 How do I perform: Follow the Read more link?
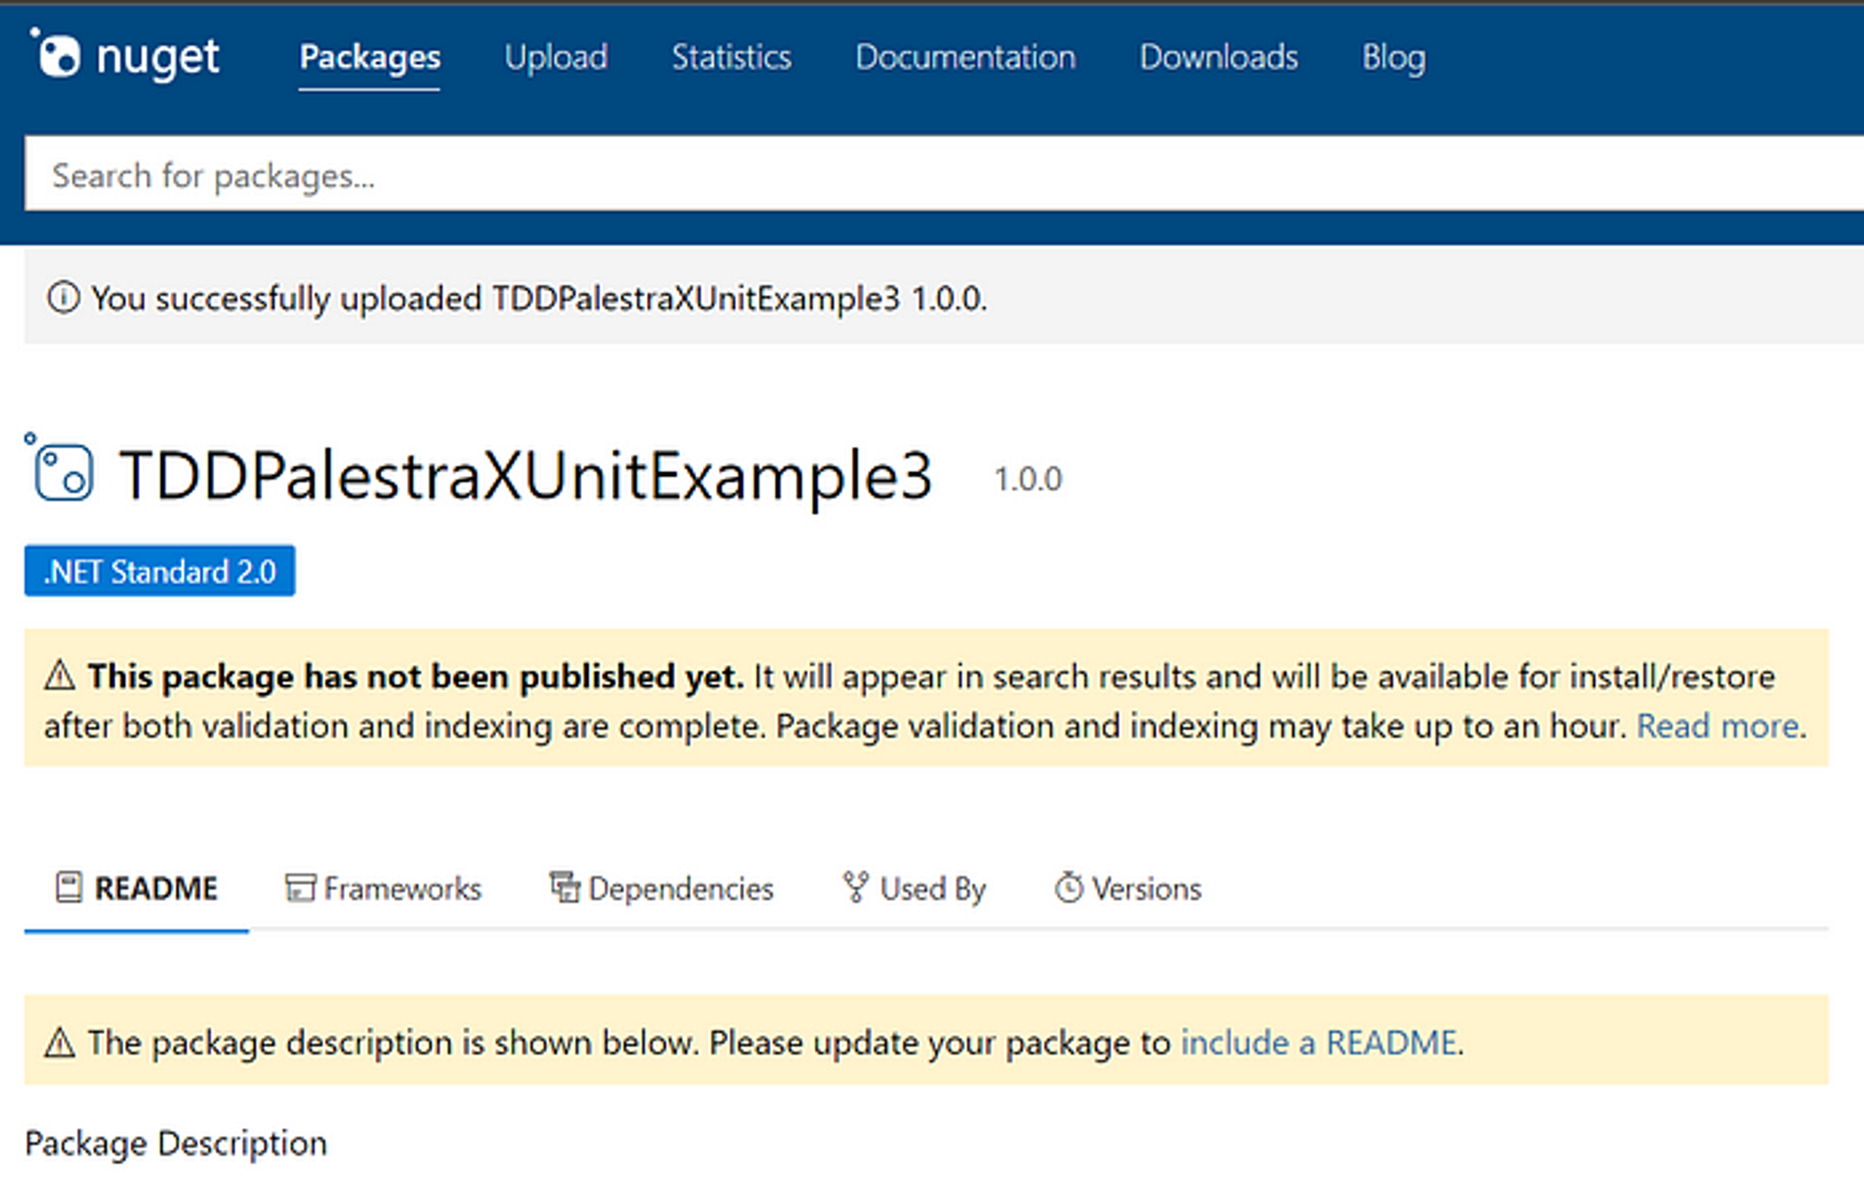(1718, 726)
